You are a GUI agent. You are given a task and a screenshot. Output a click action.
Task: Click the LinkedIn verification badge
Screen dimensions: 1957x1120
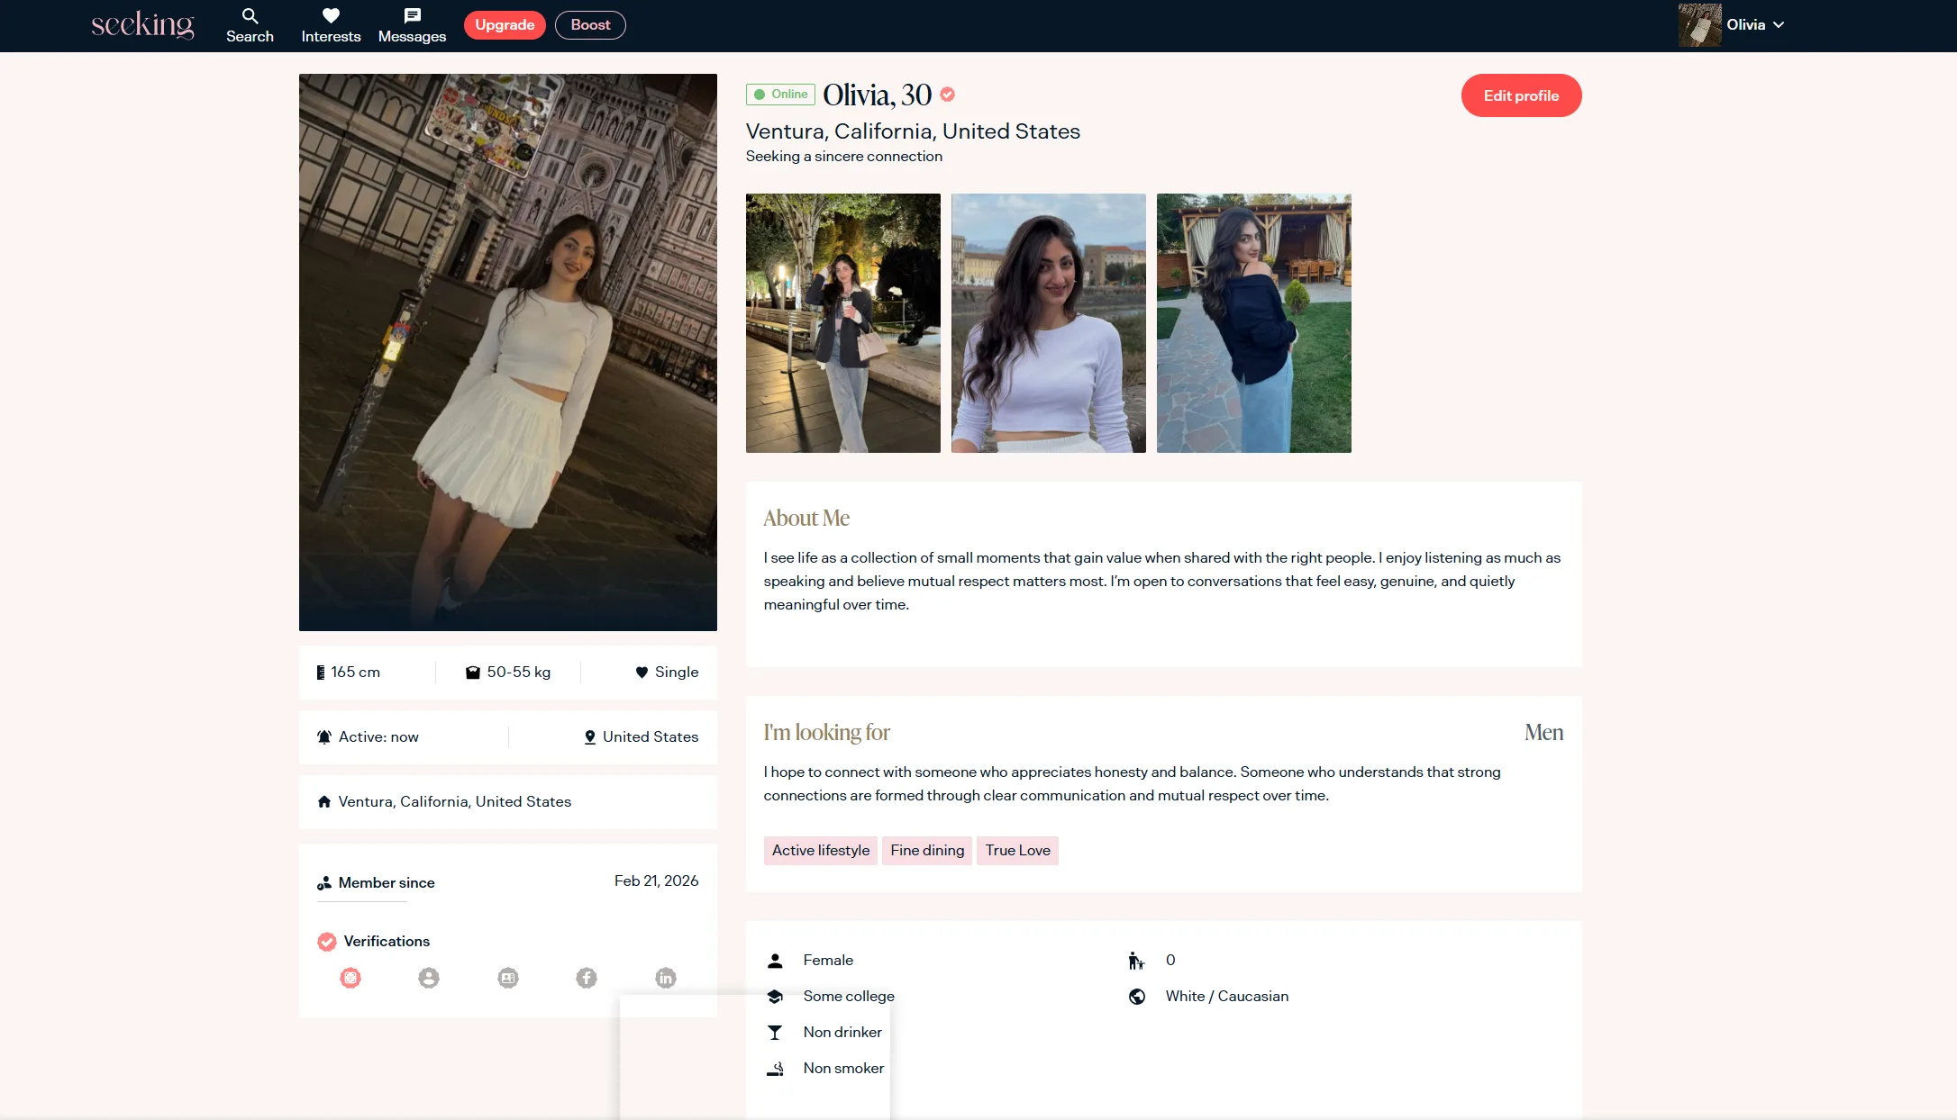pos(666,978)
